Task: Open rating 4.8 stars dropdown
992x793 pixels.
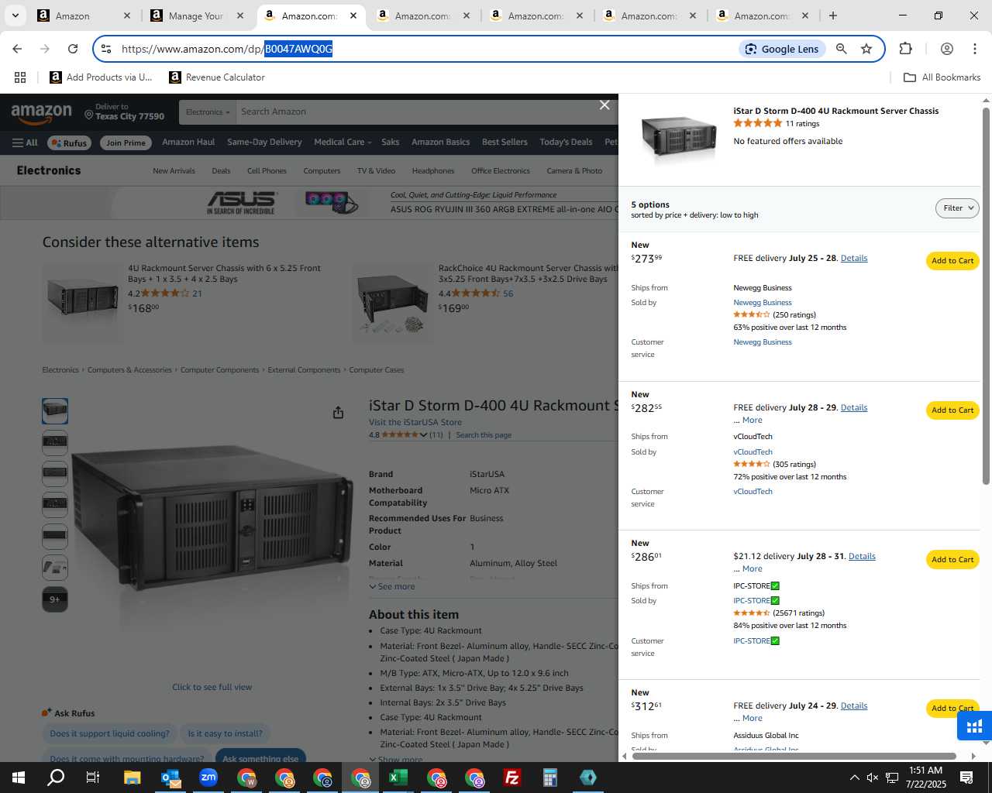Action: (398, 435)
